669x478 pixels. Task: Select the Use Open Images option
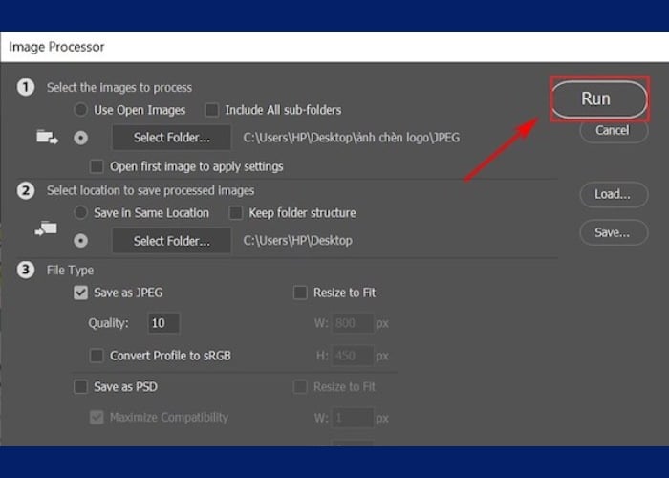[x=81, y=110]
